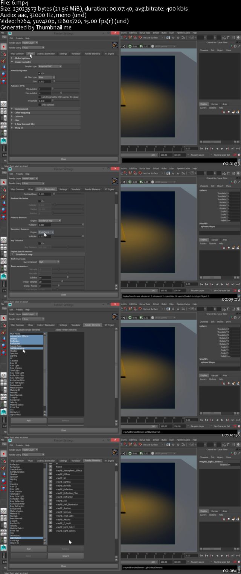Pick the Rotate tool in 00:03:08 frame

point(4,209)
